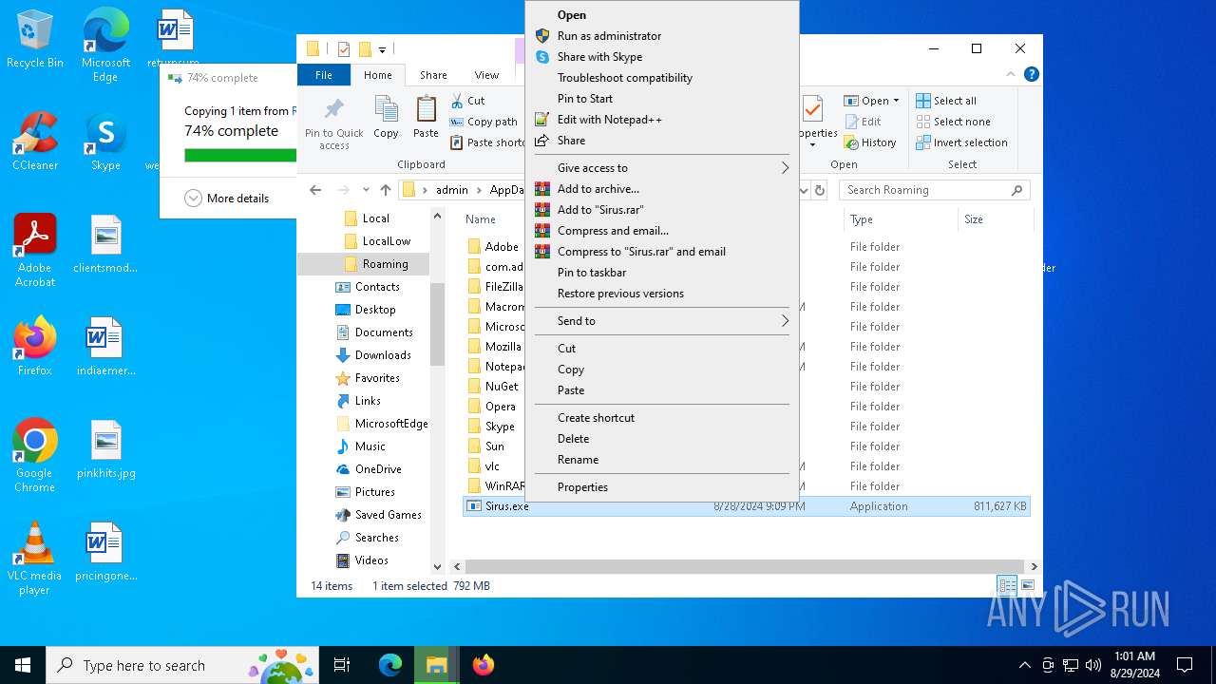Select Delete in context menu
Image resolution: width=1216 pixels, height=684 pixels.
click(661, 439)
